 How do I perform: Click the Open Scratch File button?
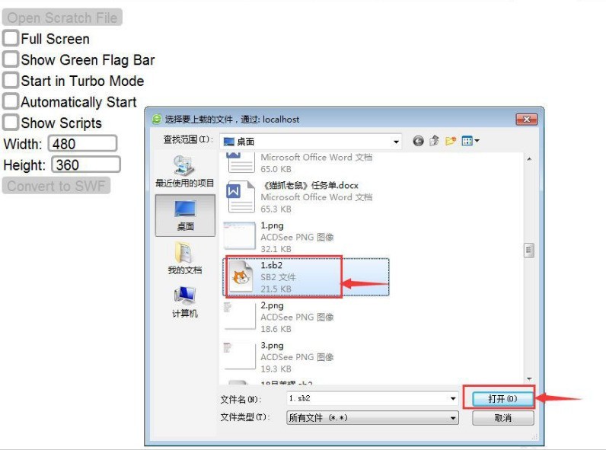point(62,18)
